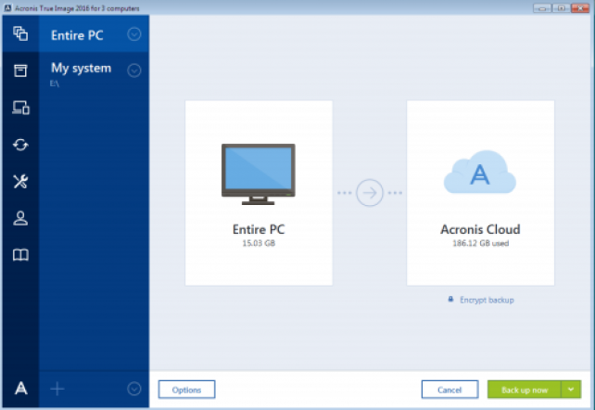Click the arrow circle between source and destination
This screenshot has height=410, width=595.
point(370,192)
